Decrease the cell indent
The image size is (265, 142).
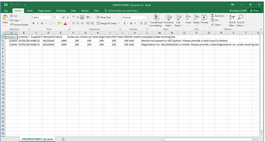click(88, 23)
